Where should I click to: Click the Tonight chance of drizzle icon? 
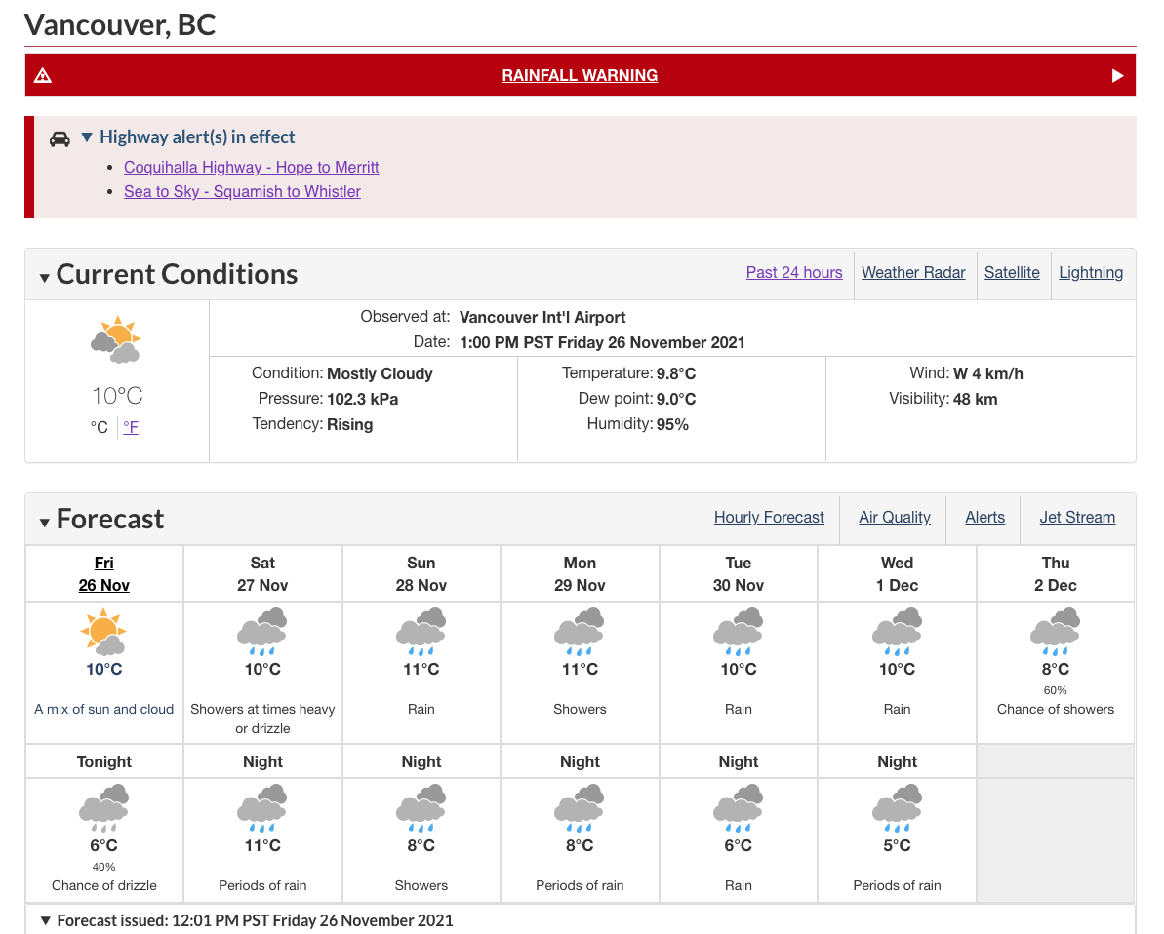104,808
